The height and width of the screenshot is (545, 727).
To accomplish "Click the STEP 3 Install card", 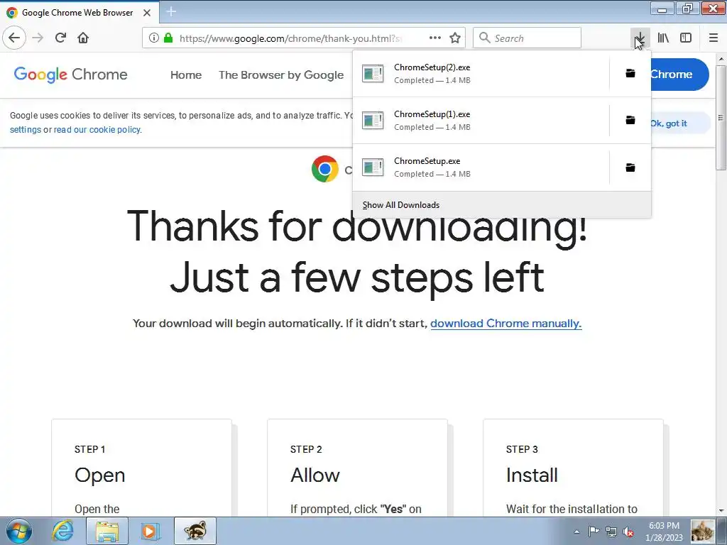I will 573,468.
